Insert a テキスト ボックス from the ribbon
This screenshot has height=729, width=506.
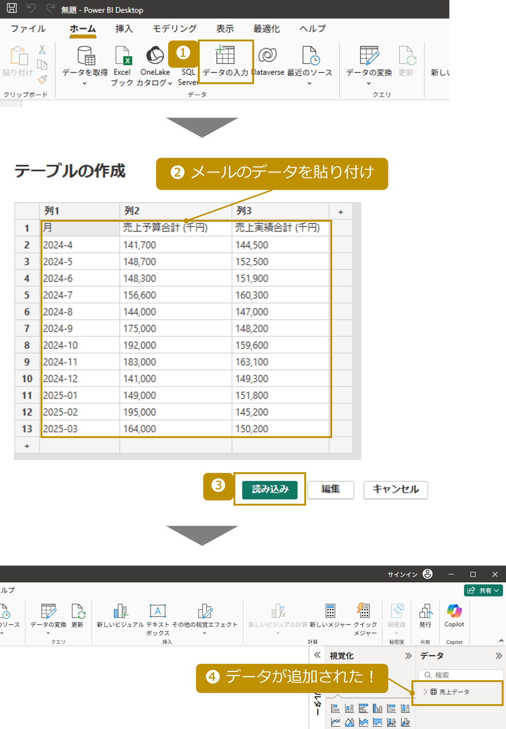pos(158,611)
